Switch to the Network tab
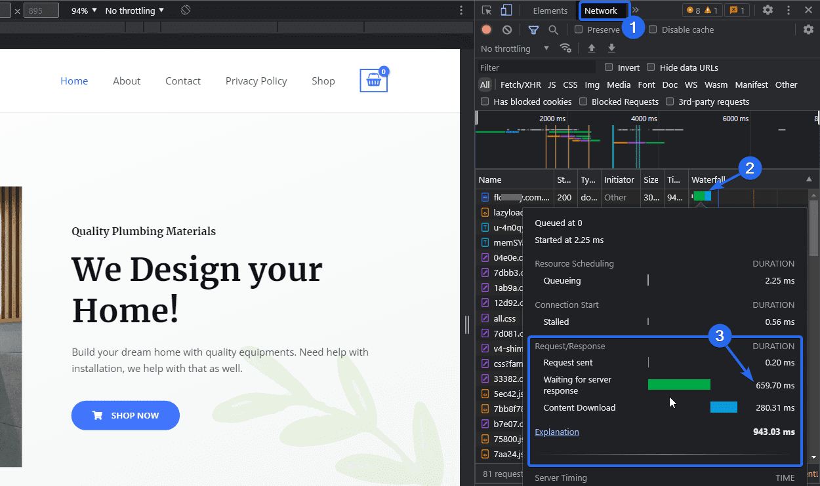The width and height of the screenshot is (820, 486). tap(601, 10)
